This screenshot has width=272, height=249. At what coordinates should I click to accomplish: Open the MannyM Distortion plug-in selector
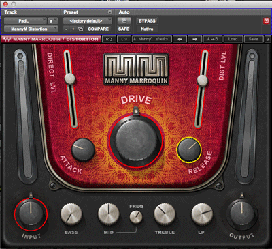pyautogui.click(x=31, y=29)
